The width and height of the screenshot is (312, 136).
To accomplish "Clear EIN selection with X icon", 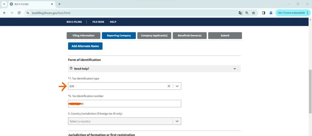I will tap(169, 86).
